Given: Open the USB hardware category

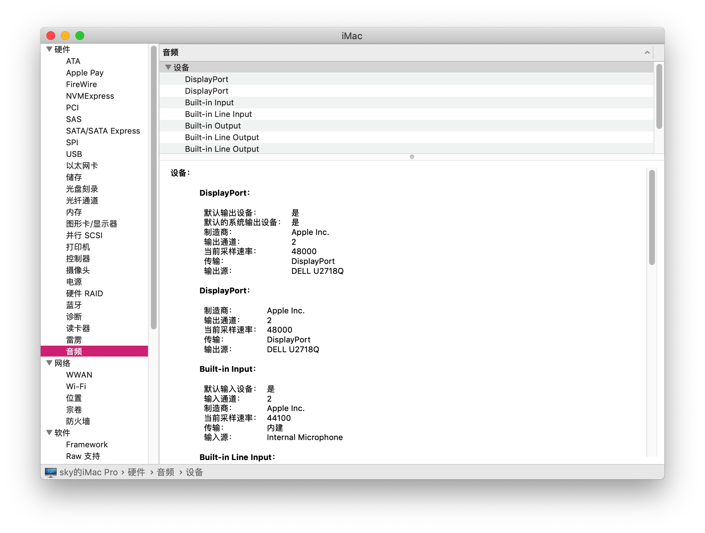Looking at the screenshot, I should tap(74, 154).
